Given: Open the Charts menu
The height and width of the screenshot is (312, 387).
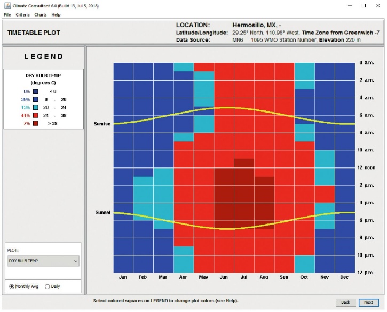Looking at the screenshot, I should tap(41, 14).
